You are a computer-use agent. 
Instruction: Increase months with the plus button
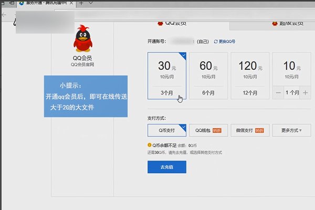click(x=305, y=92)
